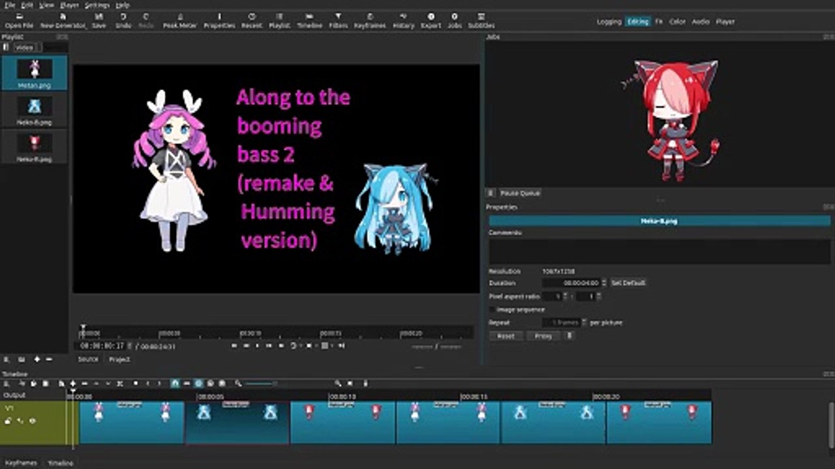835x469 pixels.
Task: Show the Jobs panel from the toolbar
Action: [x=454, y=21]
